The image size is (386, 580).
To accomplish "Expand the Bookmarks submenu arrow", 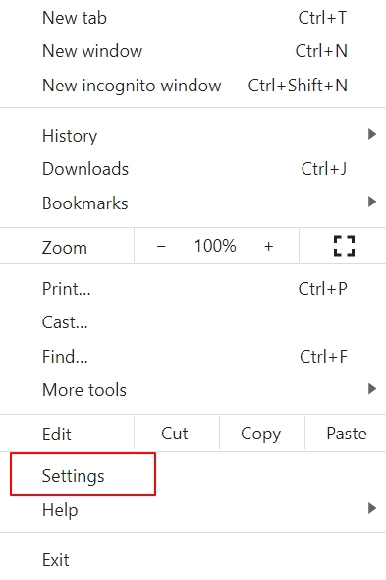I will 372,202.
